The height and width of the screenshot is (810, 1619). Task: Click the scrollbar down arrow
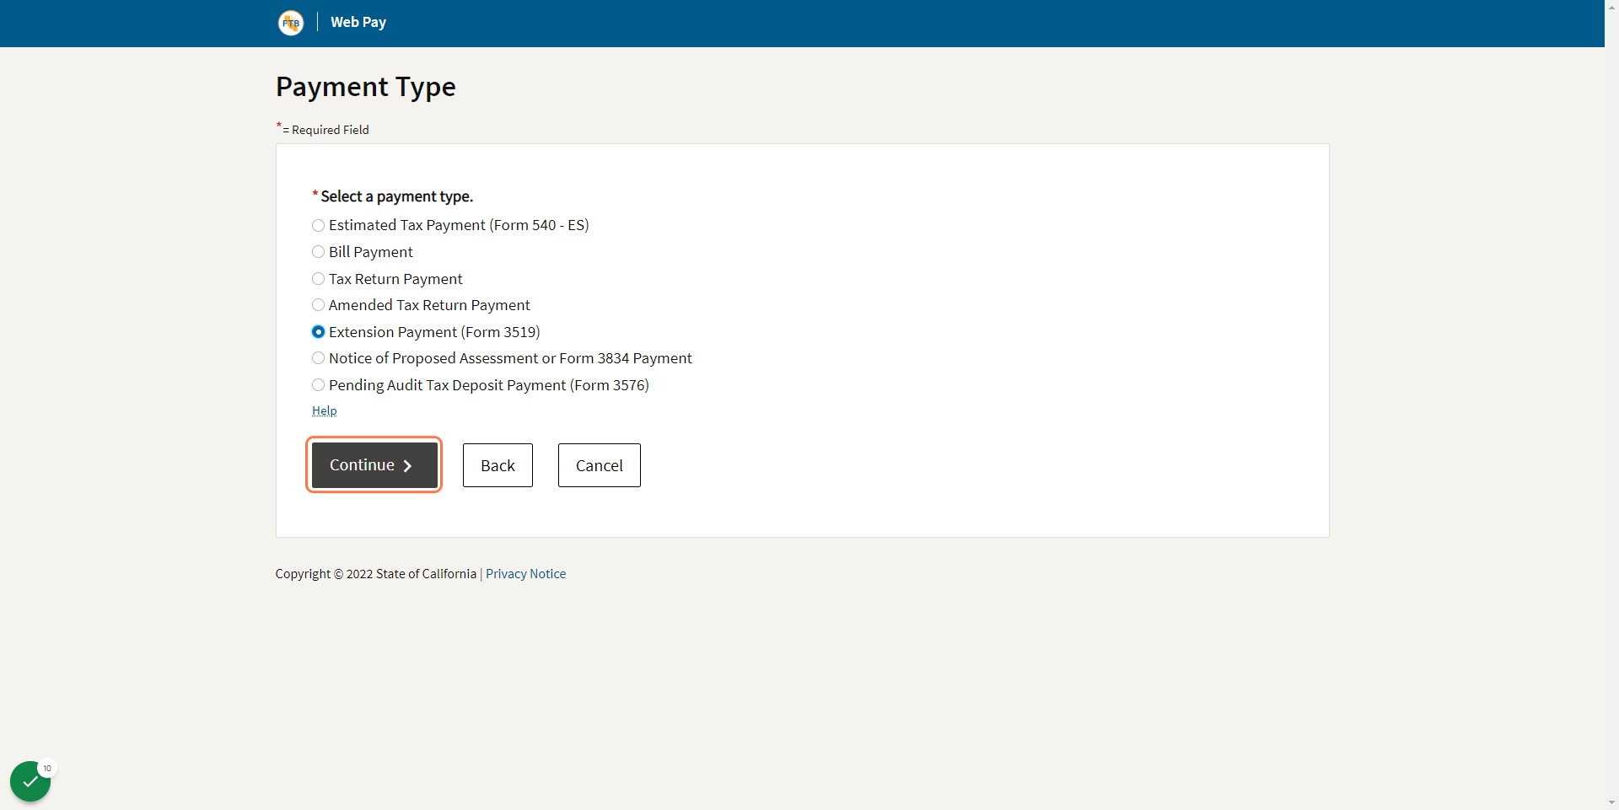(x=1611, y=802)
